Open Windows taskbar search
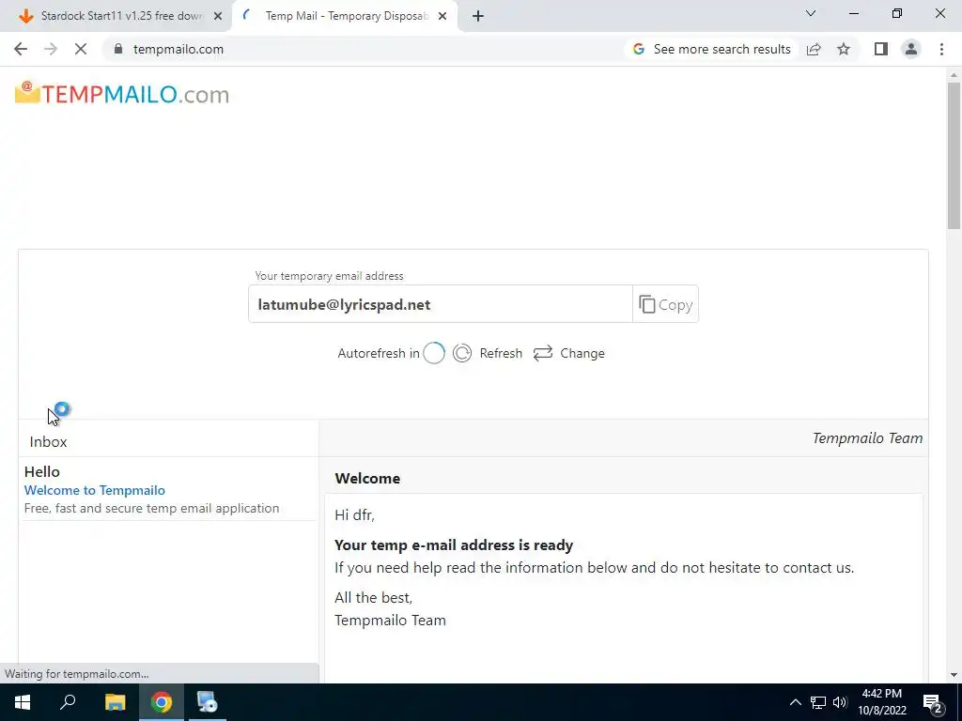Image resolution: width=962 pixels, height=721 pixels. pos(68,702)
